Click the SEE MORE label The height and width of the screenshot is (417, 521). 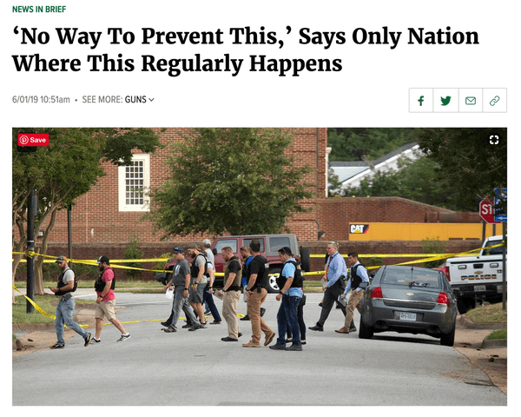tap(102, 99)
